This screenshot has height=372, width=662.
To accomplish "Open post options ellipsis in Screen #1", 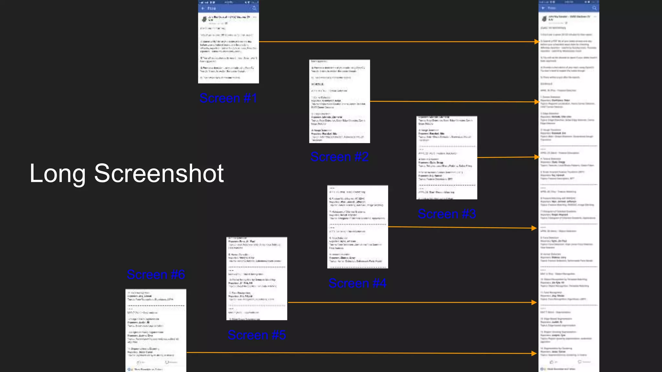I will coord(255,17).
